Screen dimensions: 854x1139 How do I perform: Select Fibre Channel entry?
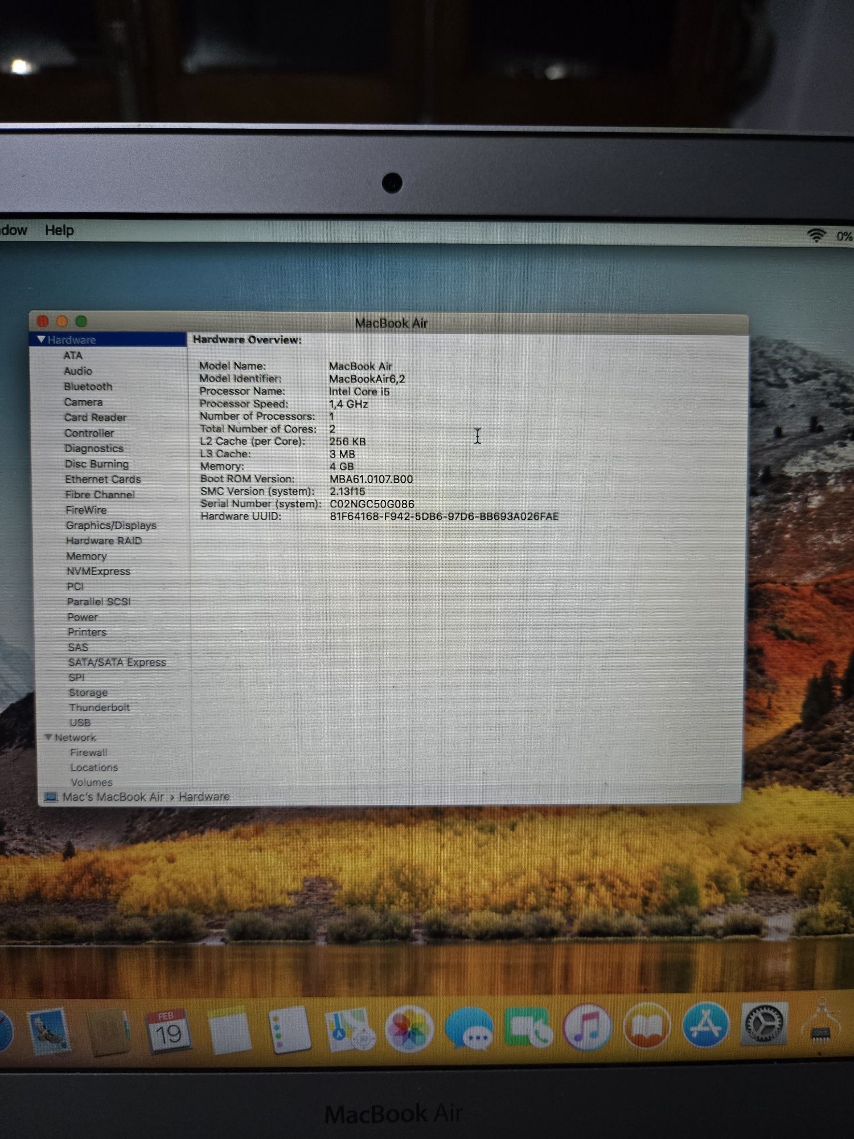(100, 494)
